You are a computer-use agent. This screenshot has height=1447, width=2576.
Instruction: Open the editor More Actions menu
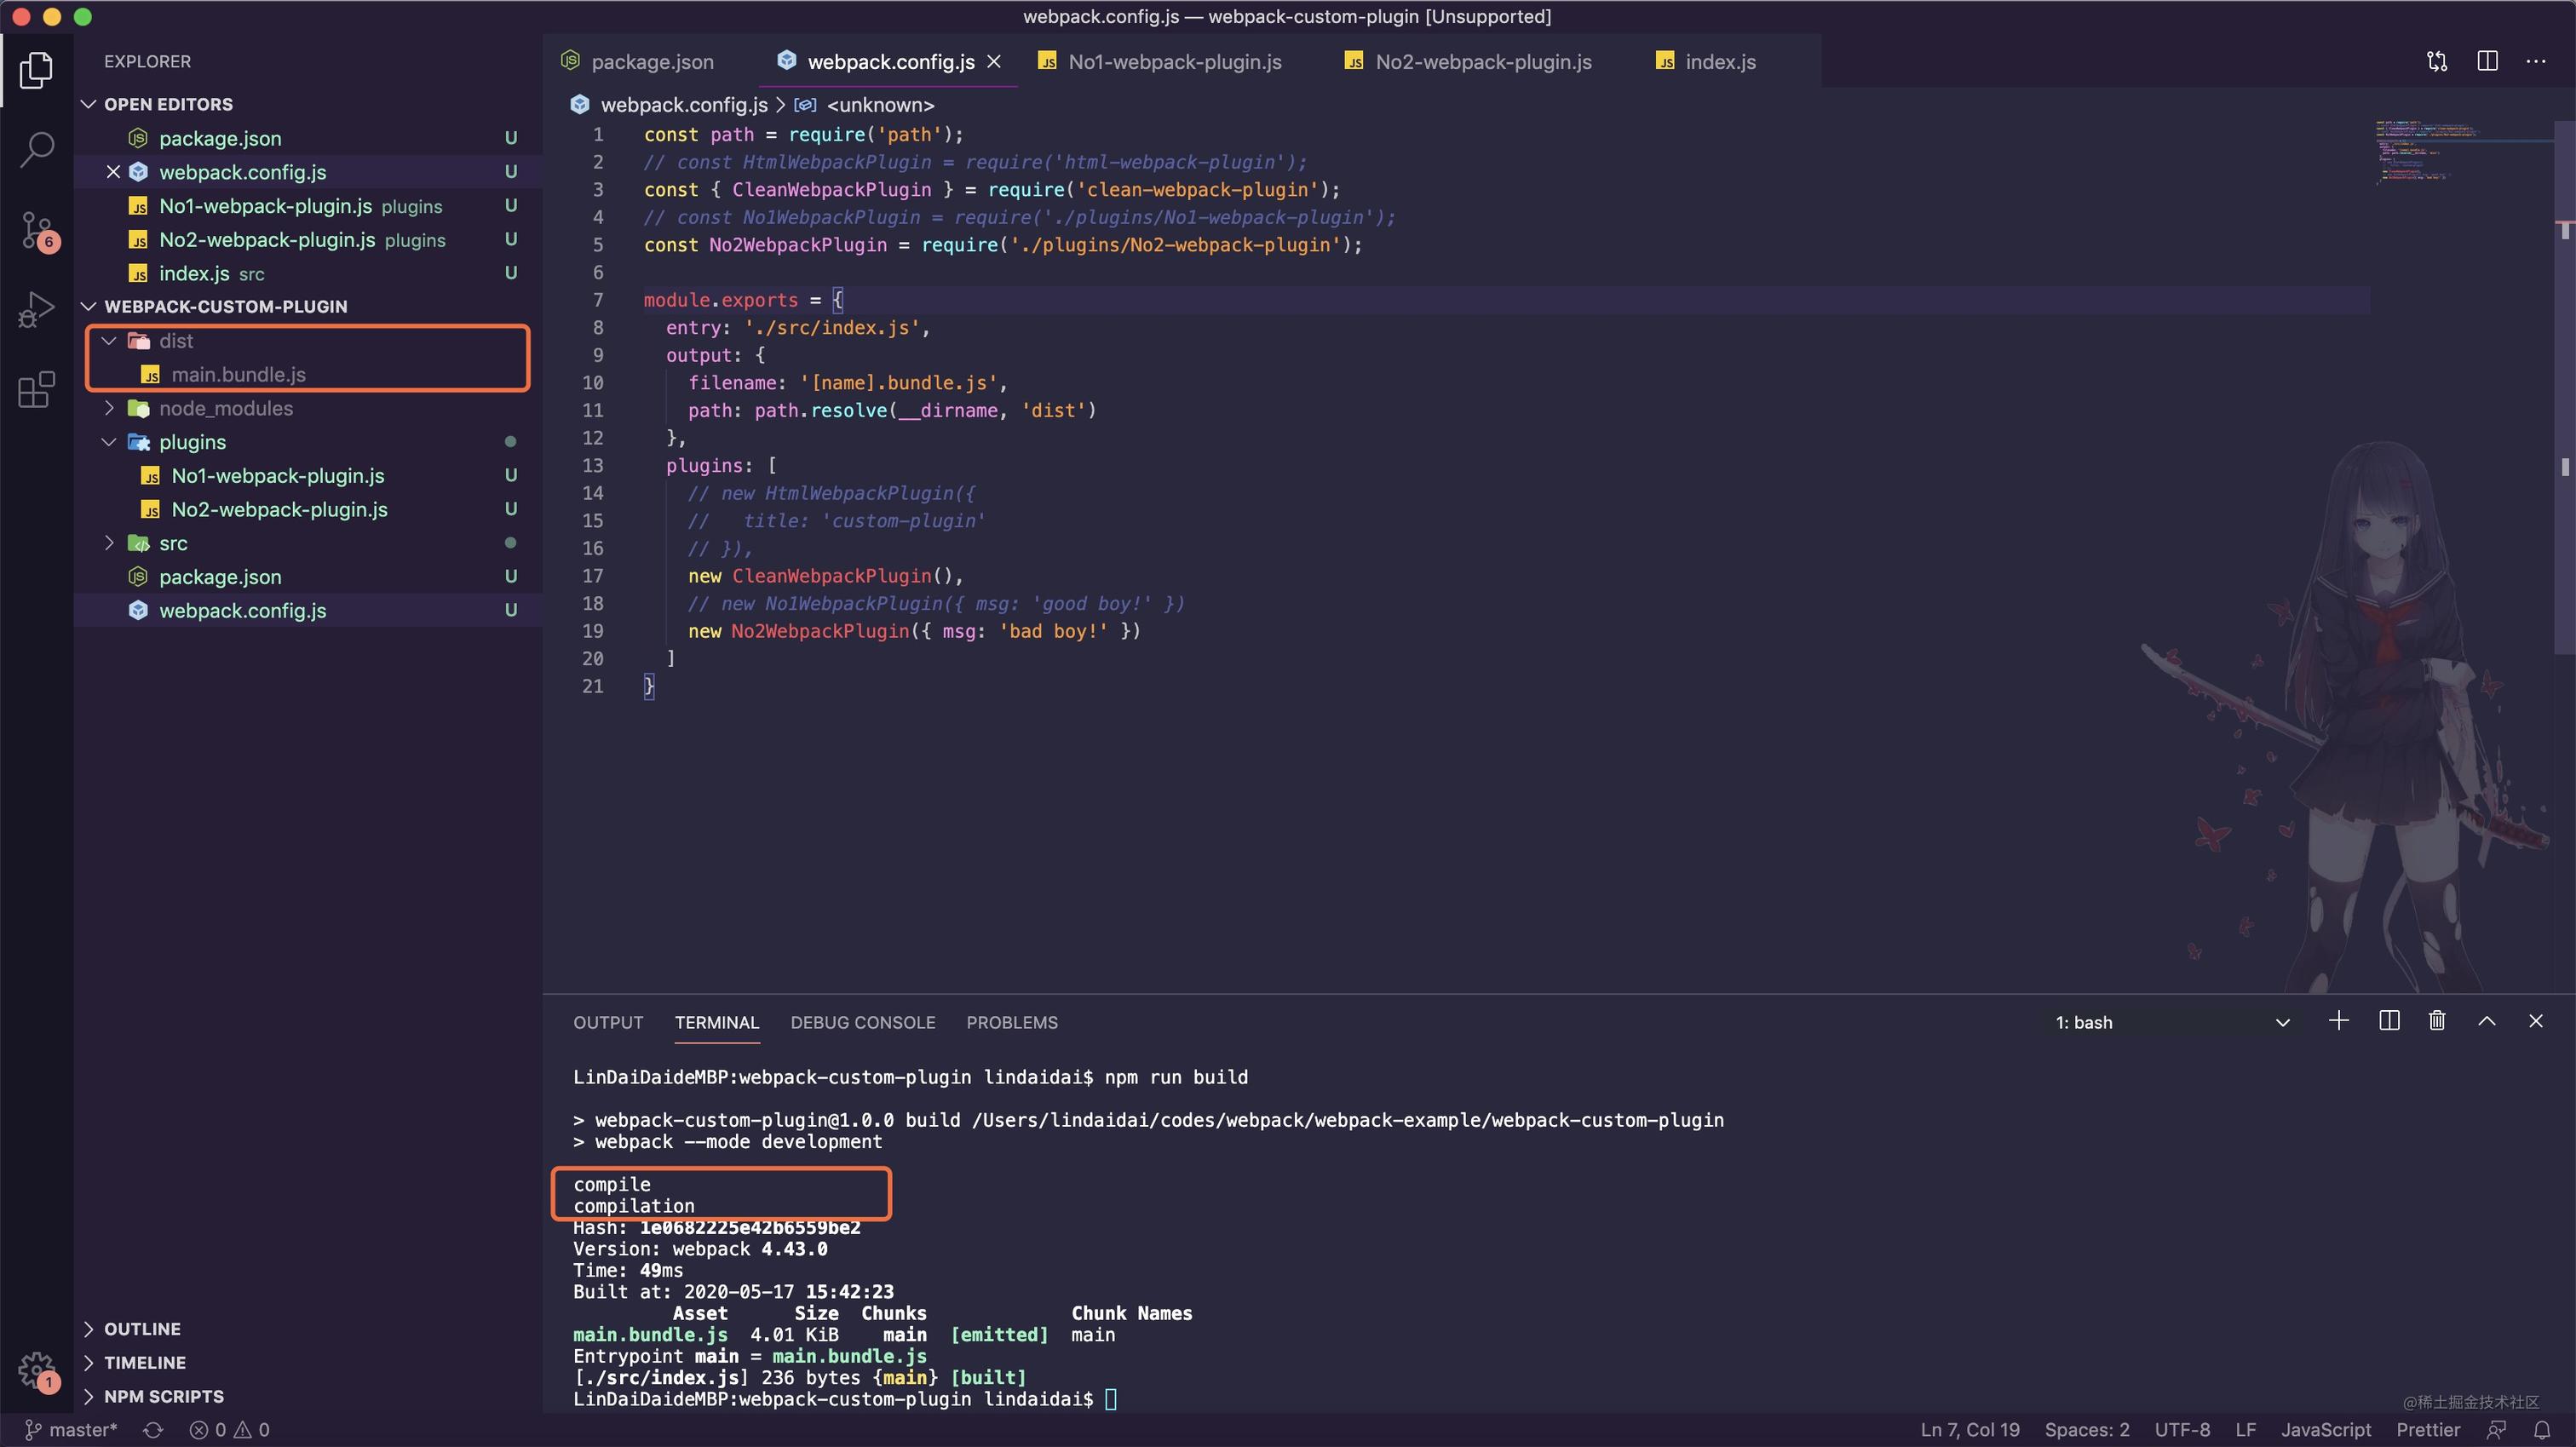coord(2536,61)
